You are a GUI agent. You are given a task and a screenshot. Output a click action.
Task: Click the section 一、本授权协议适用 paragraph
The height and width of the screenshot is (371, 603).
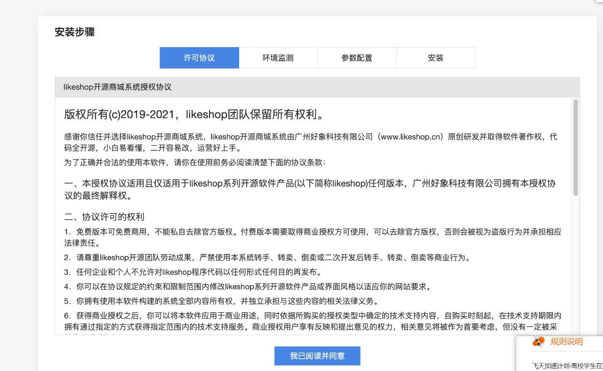click(x=310, y=189)
